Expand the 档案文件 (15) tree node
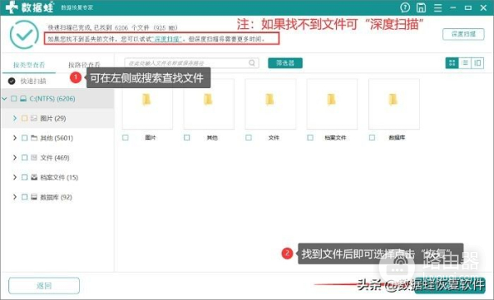The image size is (494, 300). click(x=15, y=177)
